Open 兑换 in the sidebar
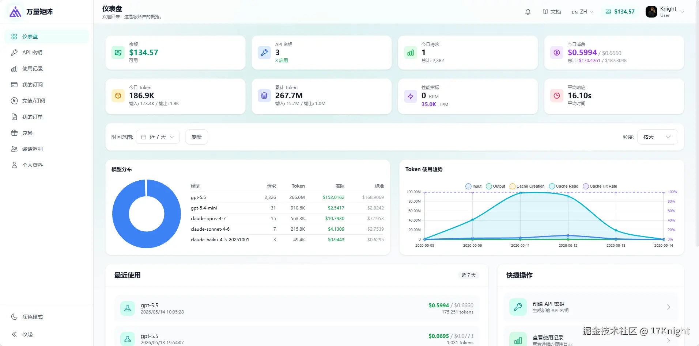 (x=47, y=133)
